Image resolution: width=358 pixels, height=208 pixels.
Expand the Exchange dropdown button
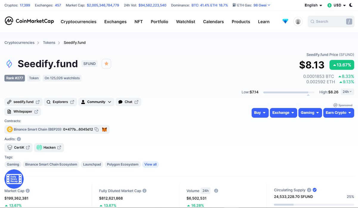pyautogui.click(x=283, y=113)
